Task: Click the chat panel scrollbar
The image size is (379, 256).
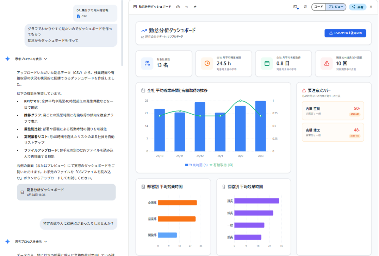Action: tap(122, 33)
